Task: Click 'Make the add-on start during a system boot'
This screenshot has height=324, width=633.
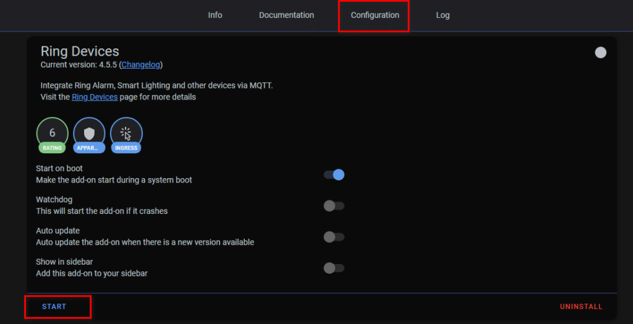Action: pos(114,180)
